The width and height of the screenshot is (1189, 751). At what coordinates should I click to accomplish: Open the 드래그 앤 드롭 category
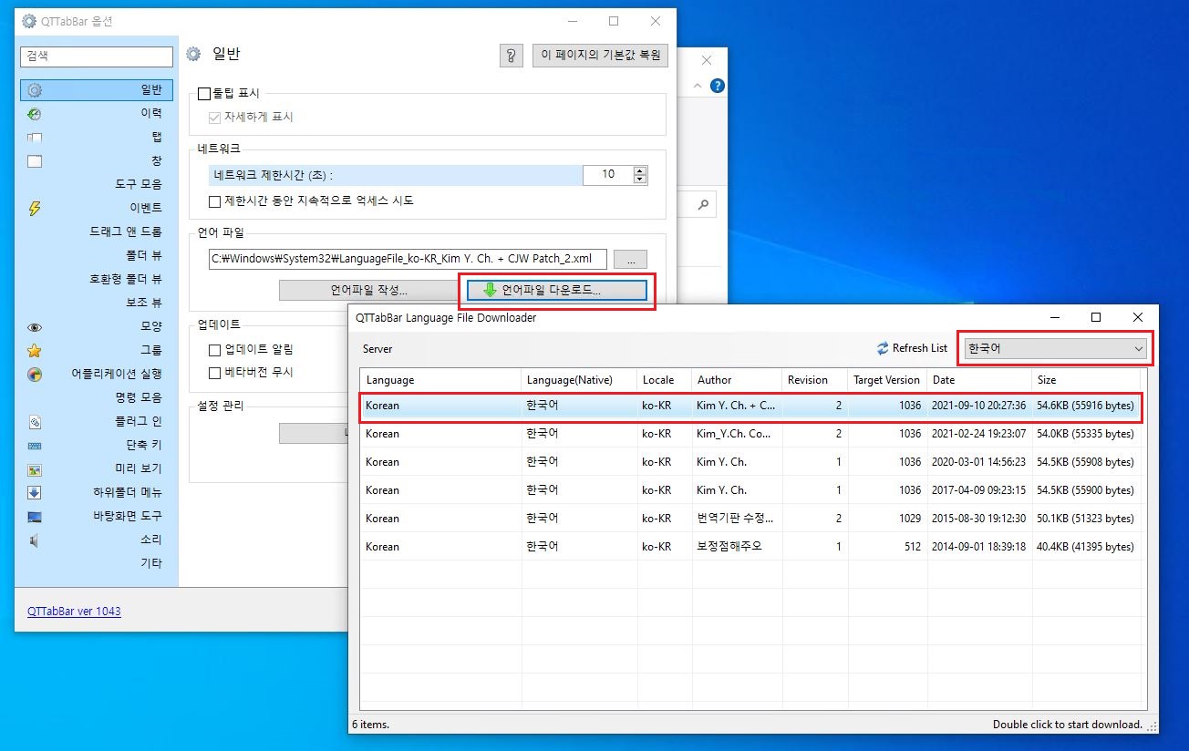[97, 231]
